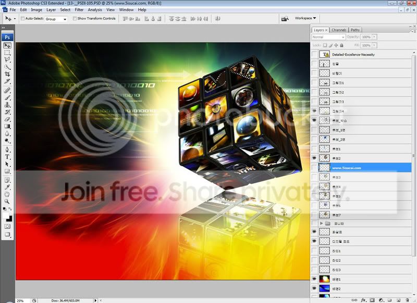Select the Eyedropper tool
Image resolution: width=417 pixels, height=303 pixels.
coord(7,187)
